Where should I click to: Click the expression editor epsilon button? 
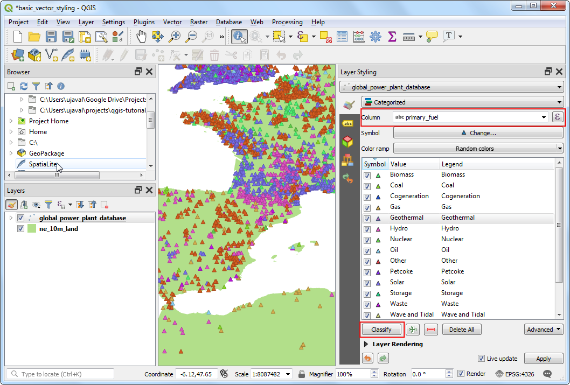[x=558, y=117]
